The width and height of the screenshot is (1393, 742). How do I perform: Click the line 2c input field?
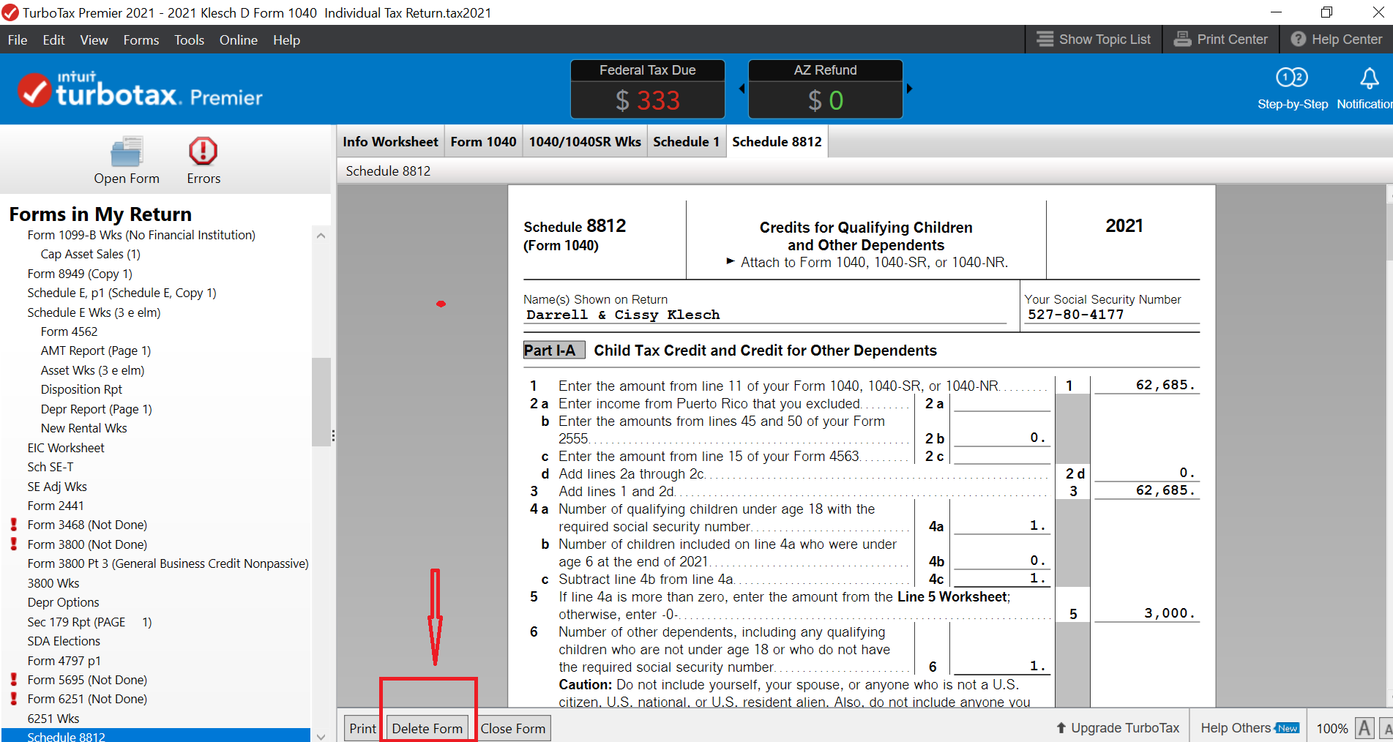tap(1002, 456)
